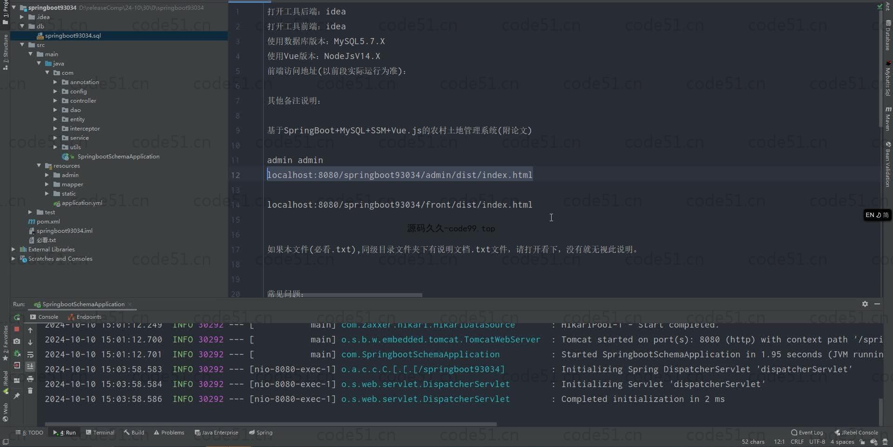Open the Maven side panel
The height and width of the screenshot is (447, 893).
[888, 118]
